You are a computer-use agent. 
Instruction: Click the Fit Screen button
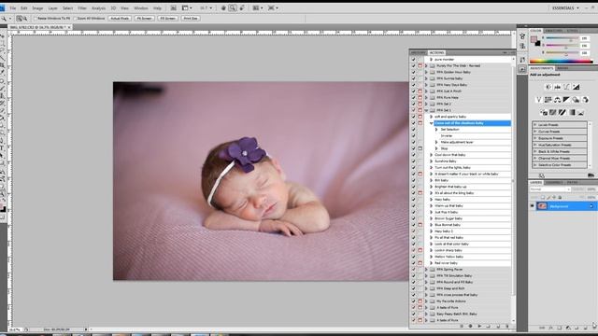tap(145, 19)
